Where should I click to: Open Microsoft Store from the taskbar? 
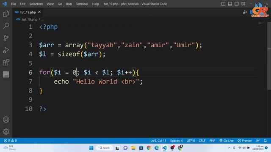point(141,148)
